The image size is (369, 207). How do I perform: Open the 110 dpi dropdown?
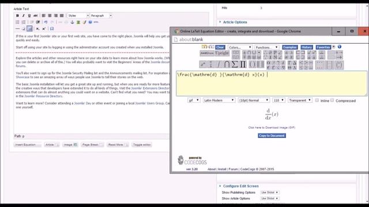pyautogui.click(x=279, y=100)
